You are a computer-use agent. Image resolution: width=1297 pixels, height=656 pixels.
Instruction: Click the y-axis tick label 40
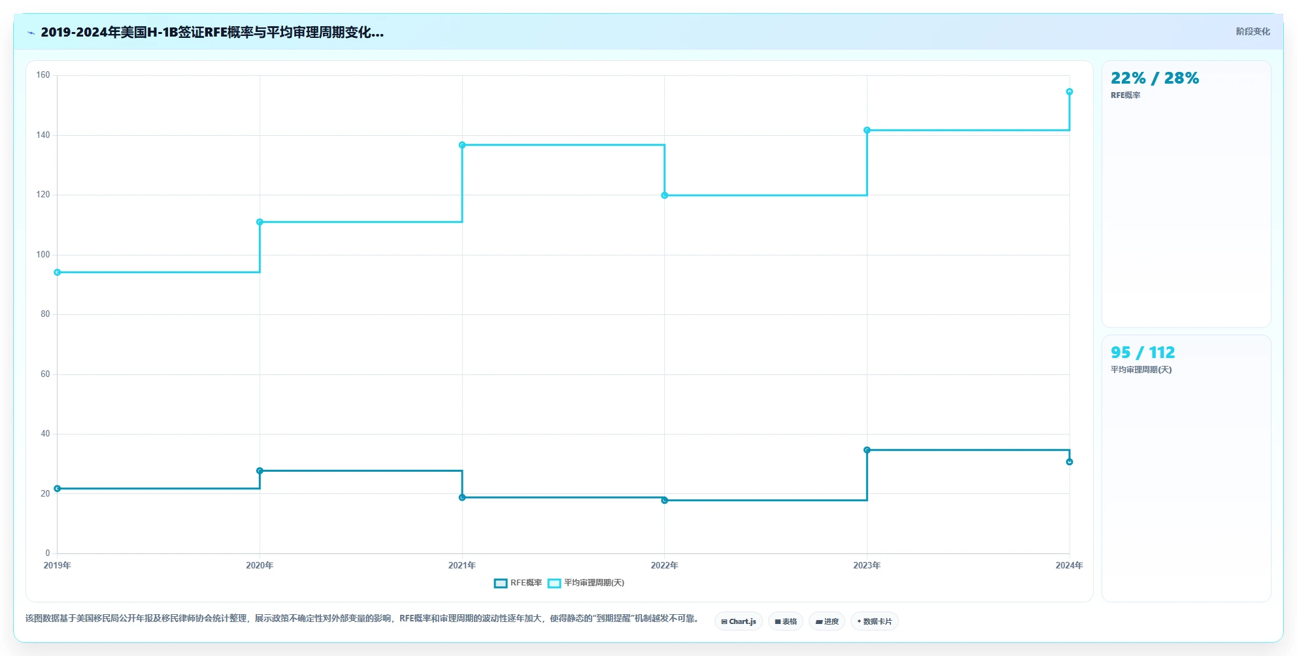45,434
